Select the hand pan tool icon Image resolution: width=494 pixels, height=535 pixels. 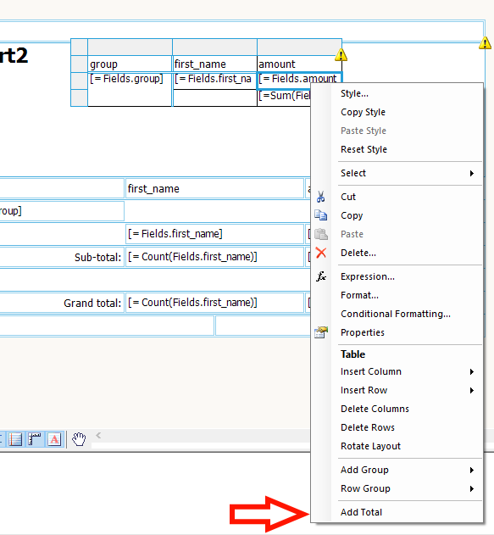[x=79, y=439]
